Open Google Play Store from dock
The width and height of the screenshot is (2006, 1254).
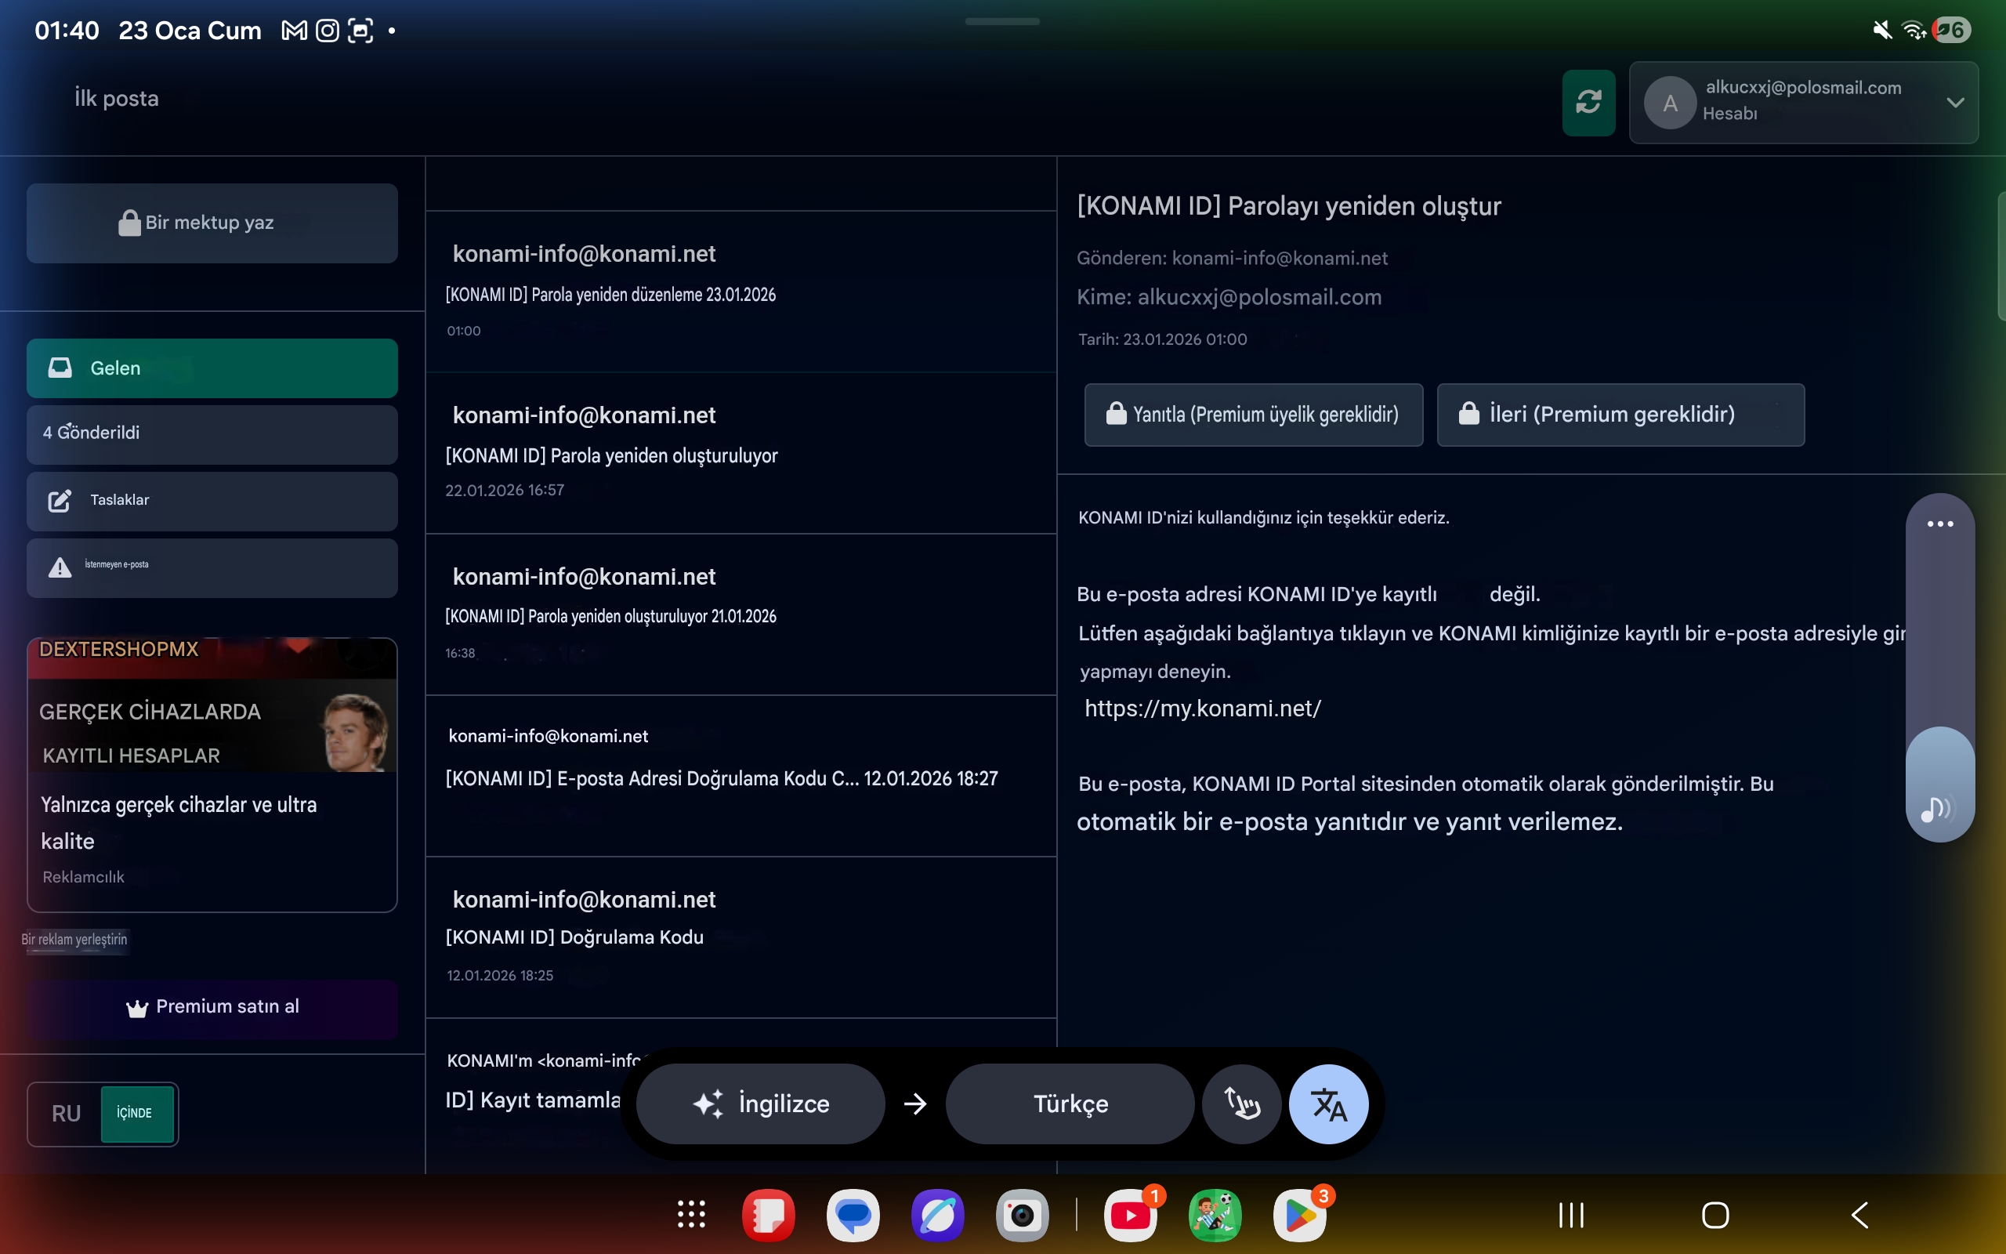pos(1300,1216)
